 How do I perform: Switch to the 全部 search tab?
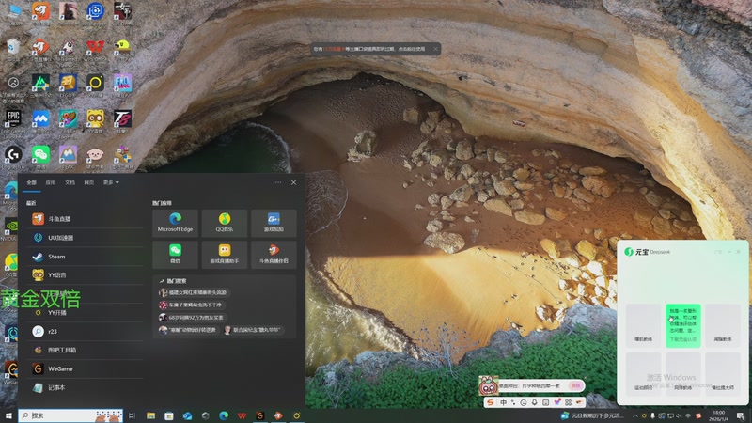tap(32, 182)
